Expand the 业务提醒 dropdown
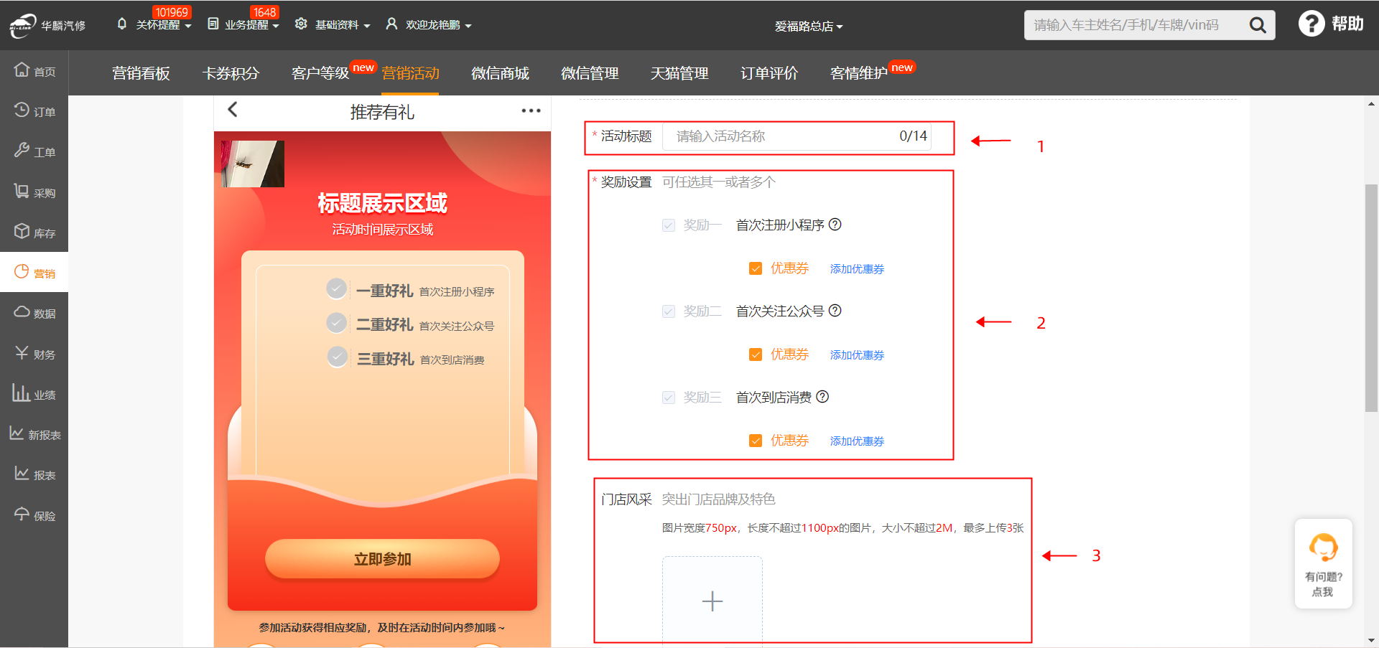Screen dimensions: 1379x648 [x=252, y=25]
